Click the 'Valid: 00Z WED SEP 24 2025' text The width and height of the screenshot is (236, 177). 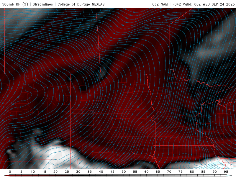pyautogui.click(x=209, y=4)
